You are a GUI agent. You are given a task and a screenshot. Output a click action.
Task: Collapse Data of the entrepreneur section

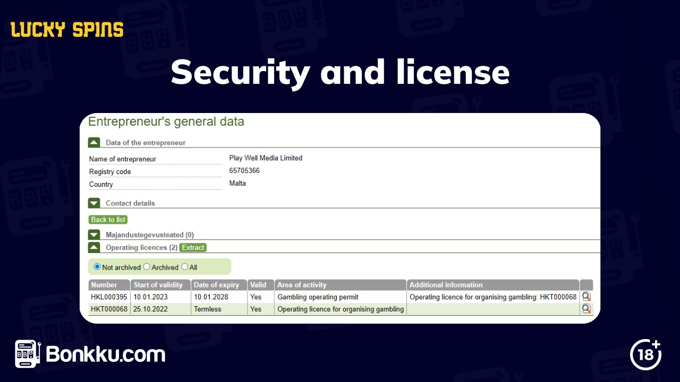(x=94, y=142)
